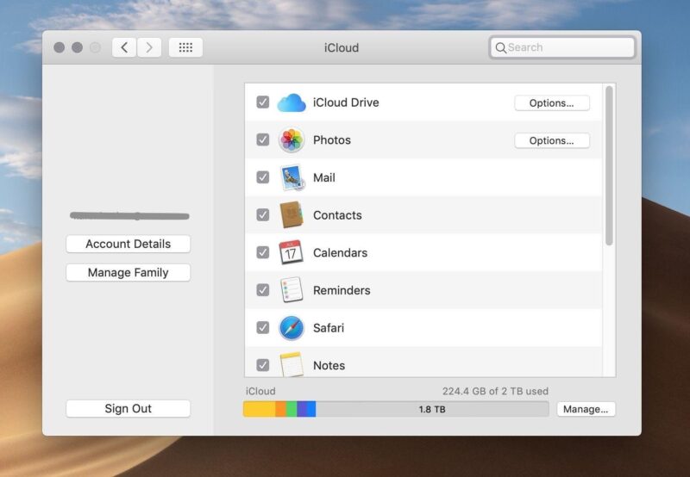Screen dimensions: 690x477
Task: Click the Calendars icon
Action: pos(292,253)
